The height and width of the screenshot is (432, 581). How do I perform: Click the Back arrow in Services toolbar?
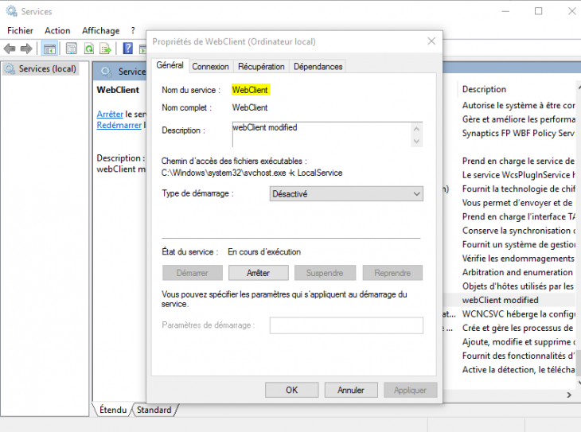point(10,49)
